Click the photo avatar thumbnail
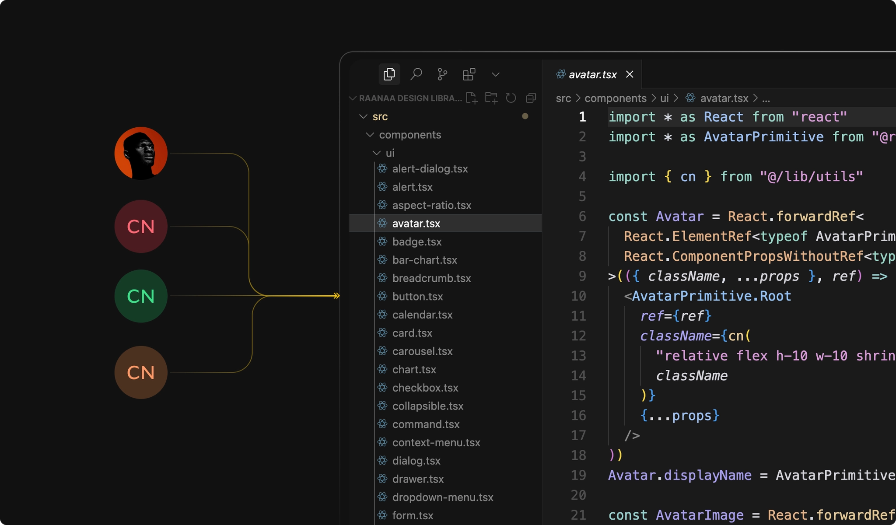Viewport: 896px width, 525px height. tap(141, 154)
